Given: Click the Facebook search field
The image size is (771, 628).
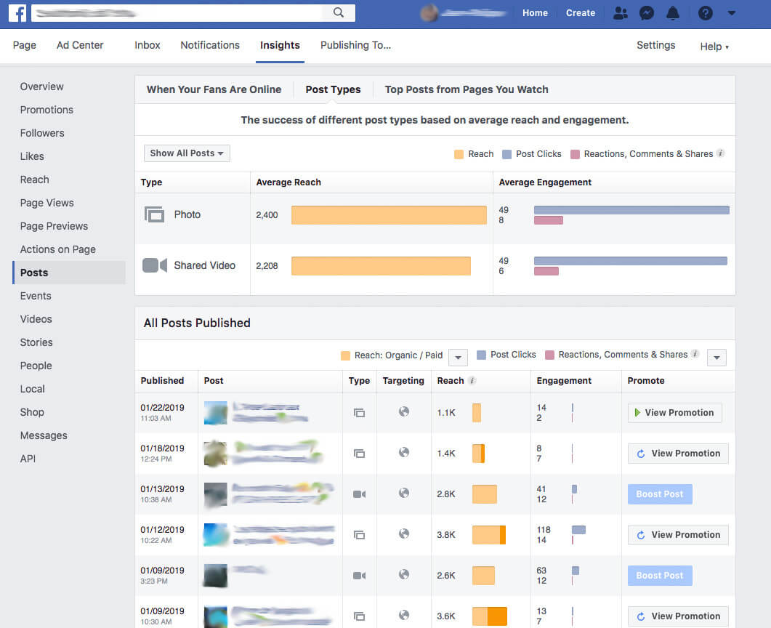Looking at the screenshot, I should click(177, 13).
